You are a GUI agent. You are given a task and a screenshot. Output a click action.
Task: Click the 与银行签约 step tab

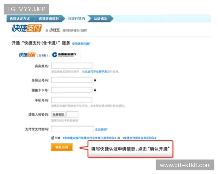tap(76, 18)
